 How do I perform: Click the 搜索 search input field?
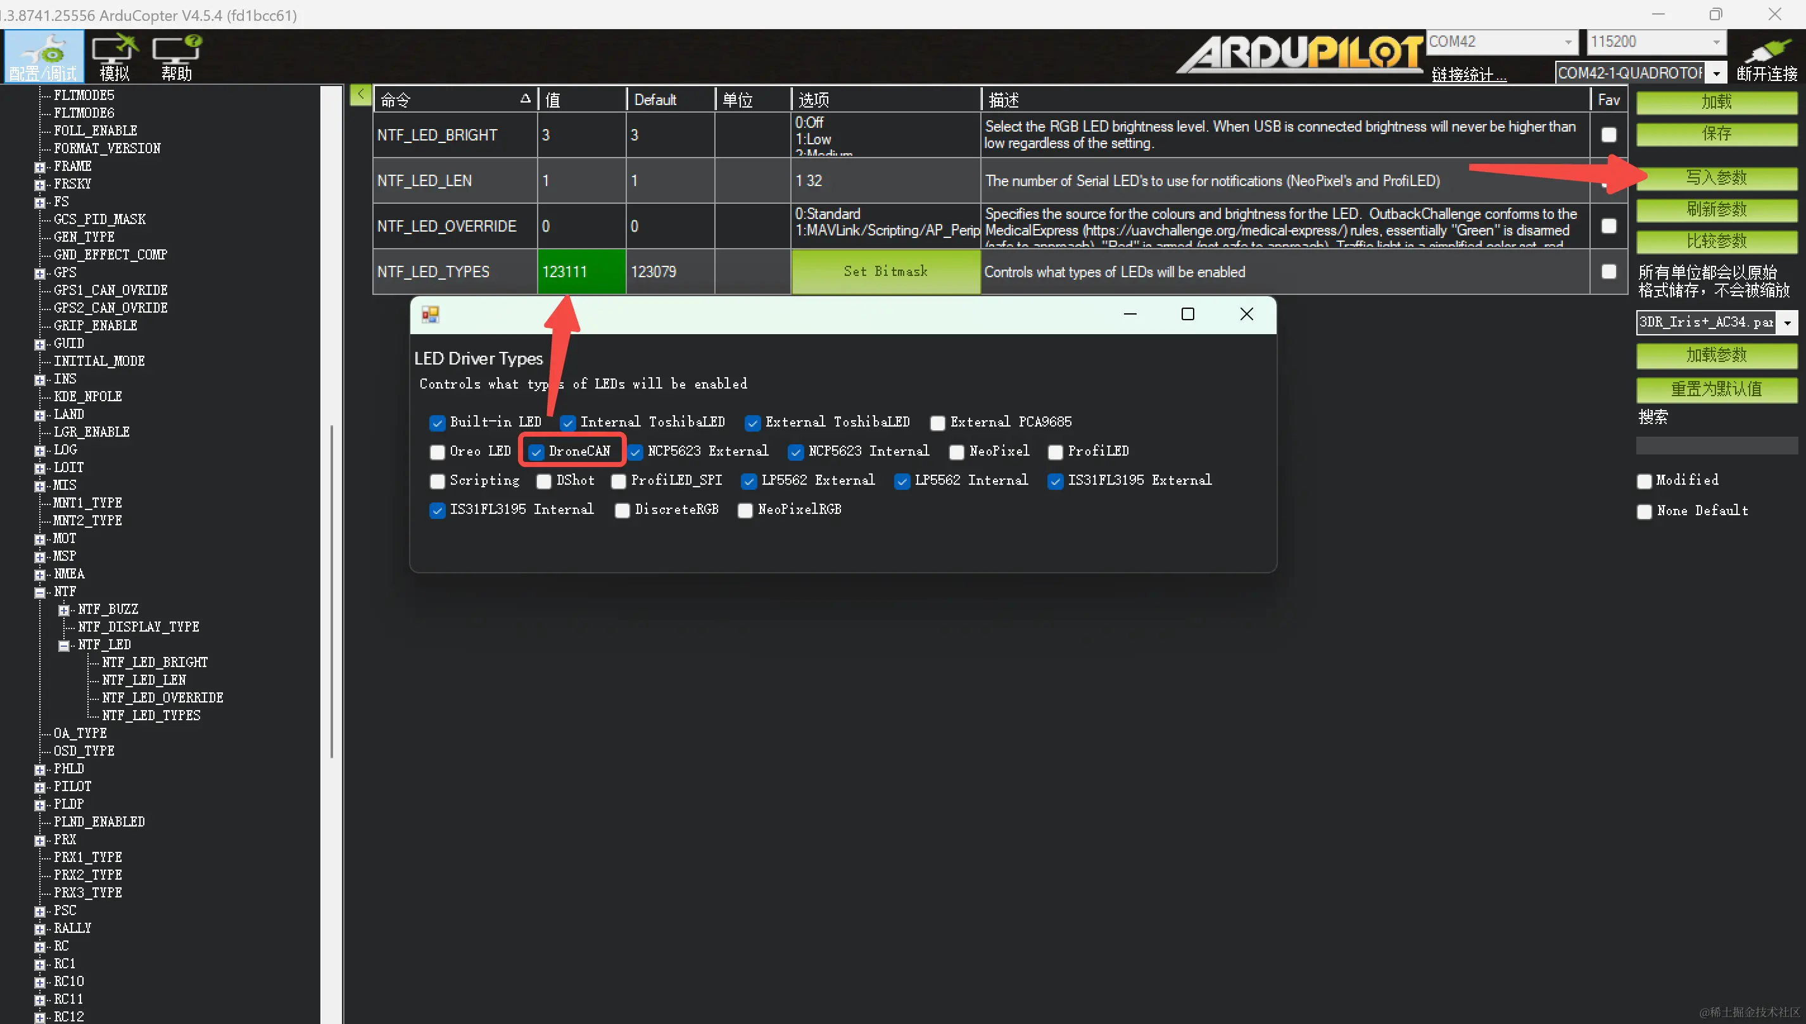point(1716,445)
